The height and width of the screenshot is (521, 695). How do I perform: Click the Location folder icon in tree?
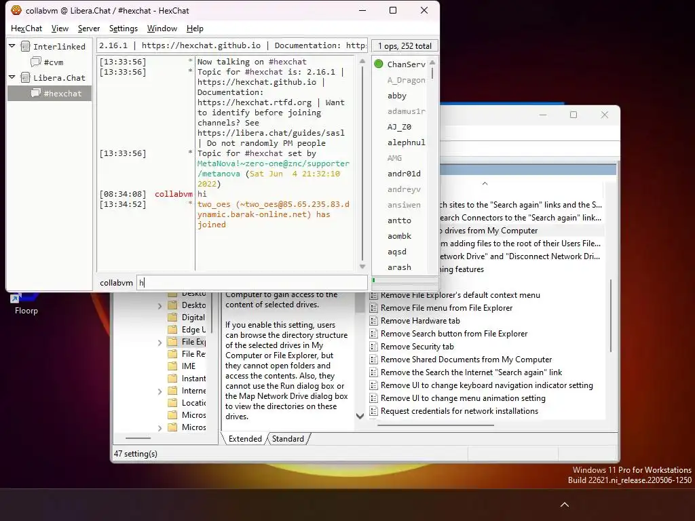click(x=172, y=403)
